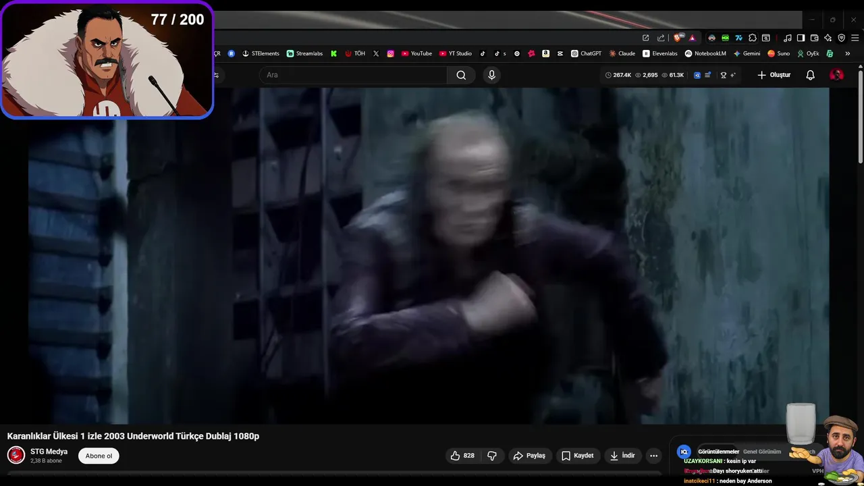Select the Genel Görünüm tab
Screen dimensions: 864x486
(x=762, y=452)
